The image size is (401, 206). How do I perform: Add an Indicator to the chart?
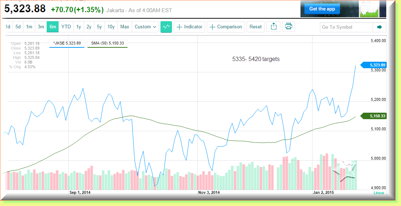(x=190, y=27)
